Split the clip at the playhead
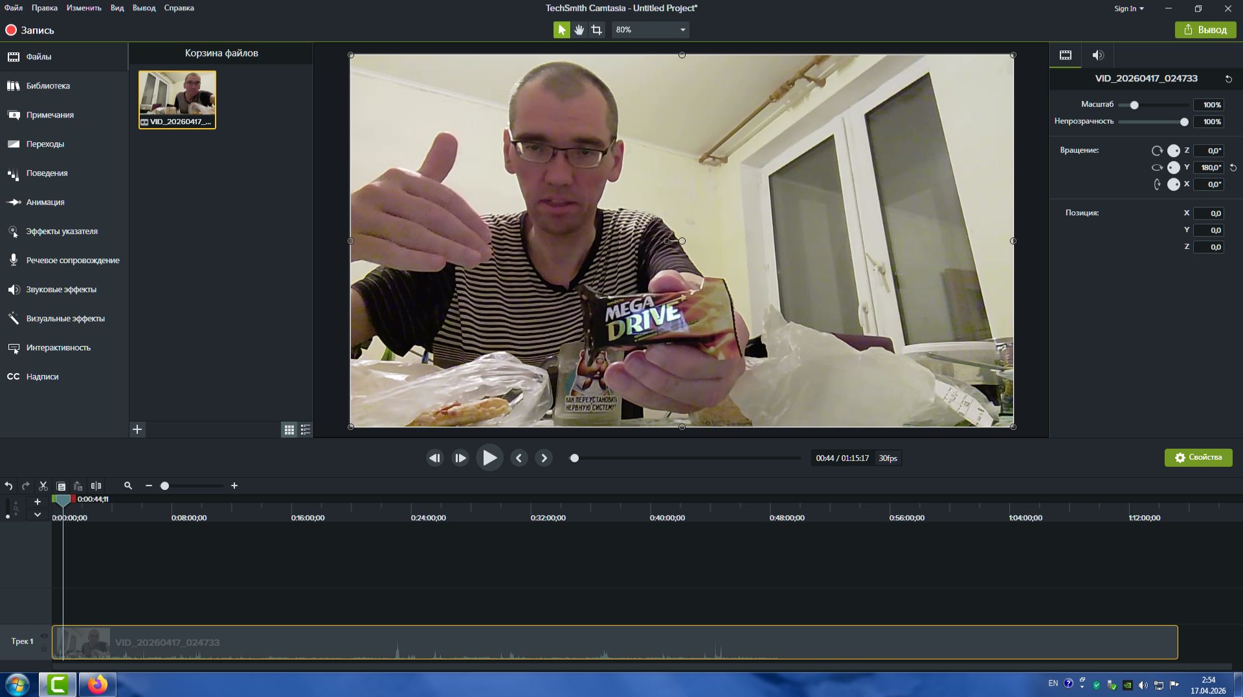The image size is (1243, 697). (96, 486)
